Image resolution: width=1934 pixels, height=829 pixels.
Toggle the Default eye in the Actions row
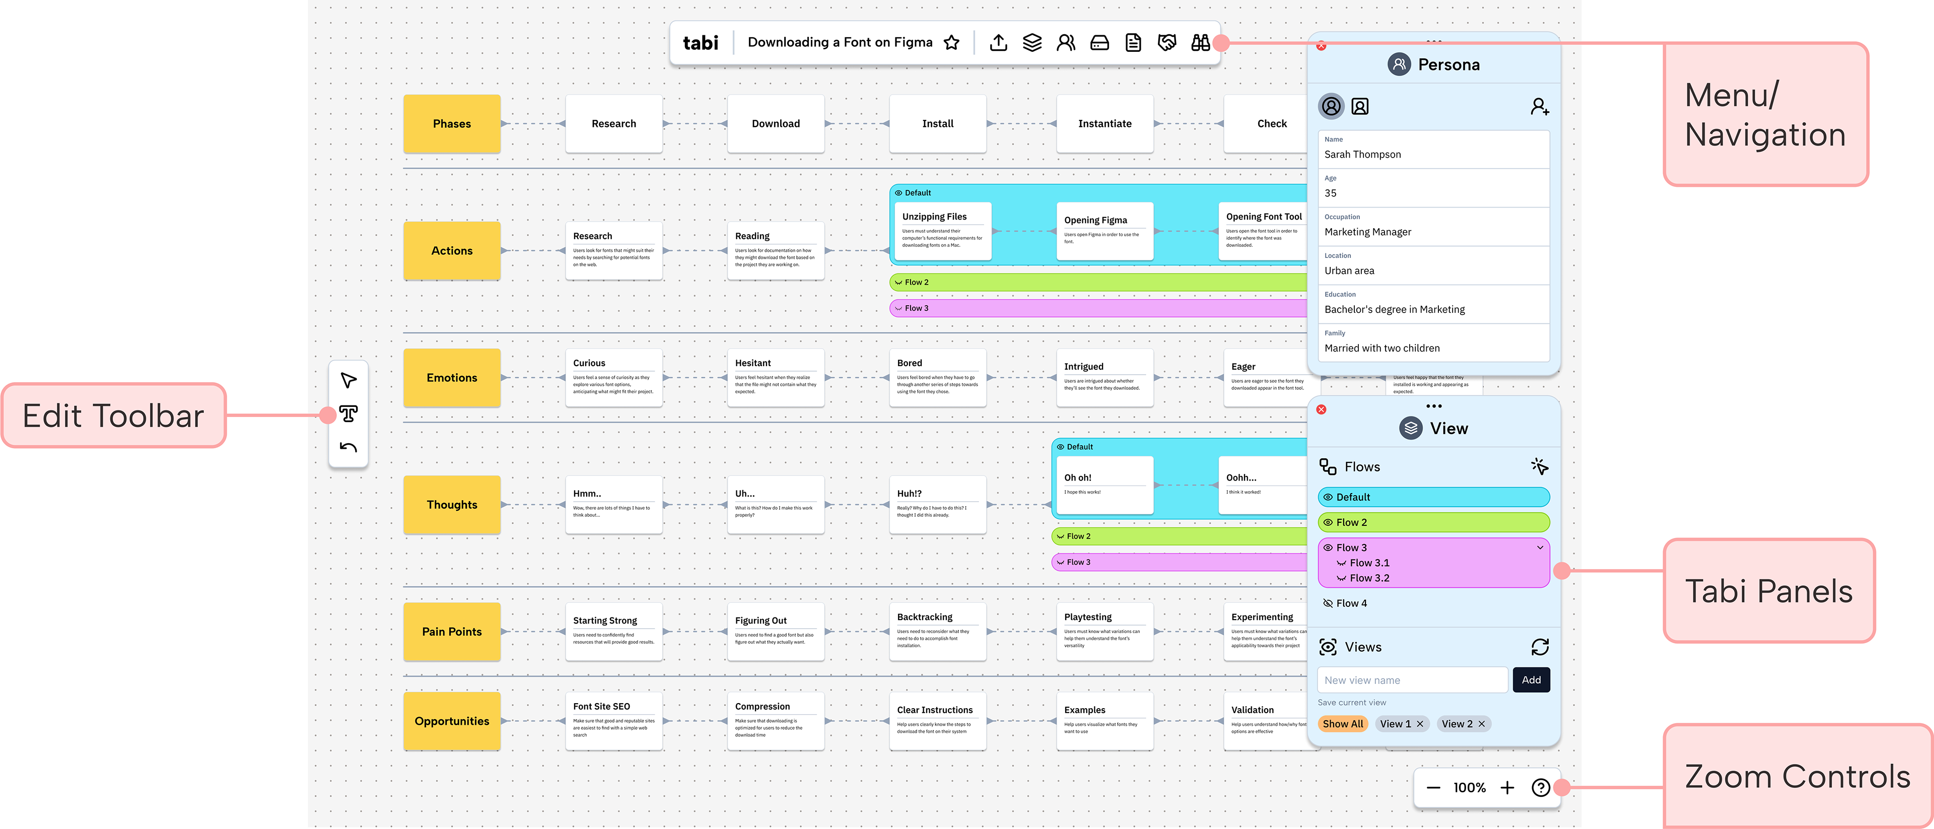point(898,193)
